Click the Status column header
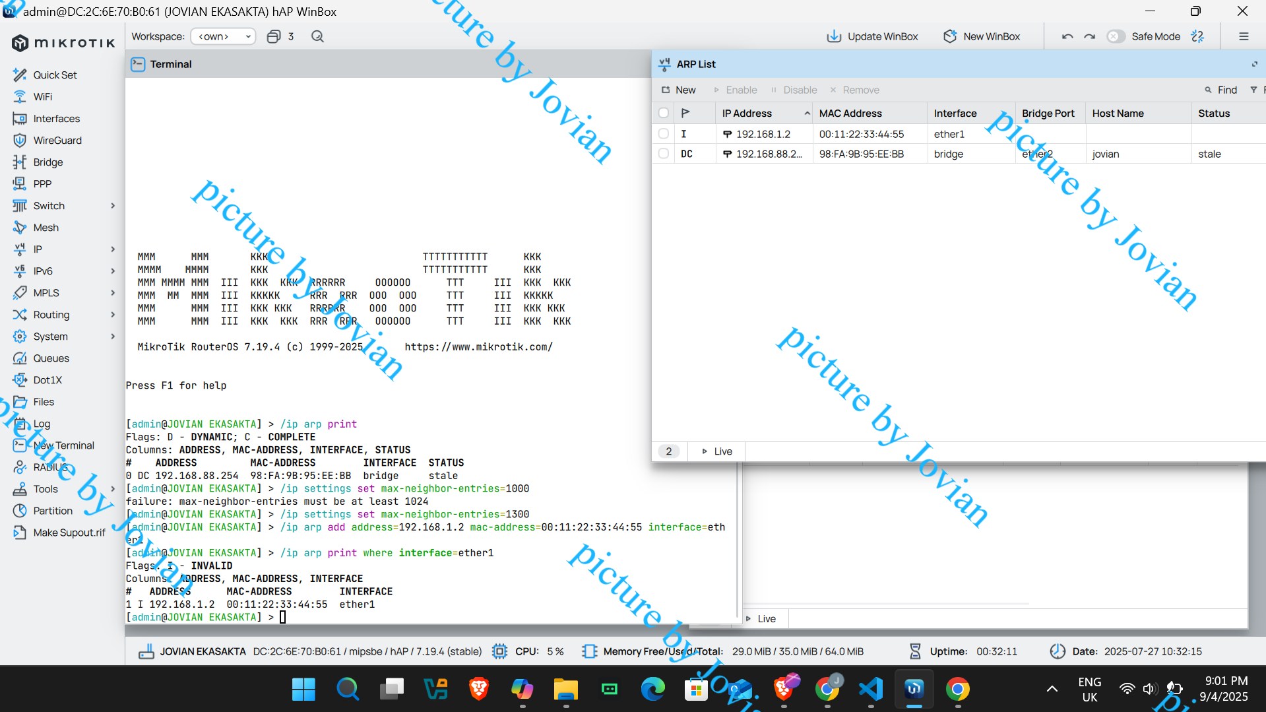The image size is (1266, 712). pos(1228,113)
